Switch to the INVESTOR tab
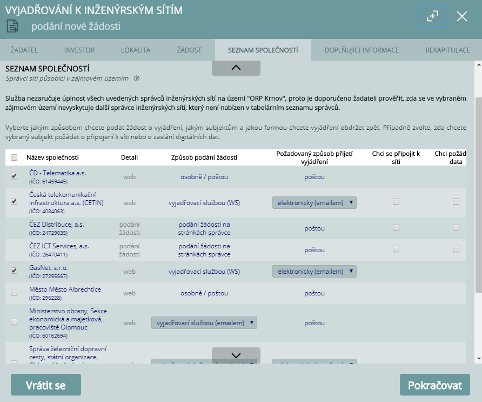This screenshot has width=482, height=402. 79,50
